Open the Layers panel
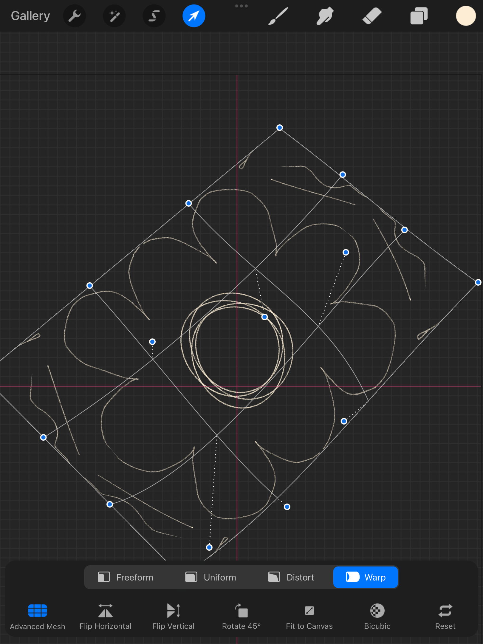483x644 pixels. pyautogui.click(x=419, y=16)
